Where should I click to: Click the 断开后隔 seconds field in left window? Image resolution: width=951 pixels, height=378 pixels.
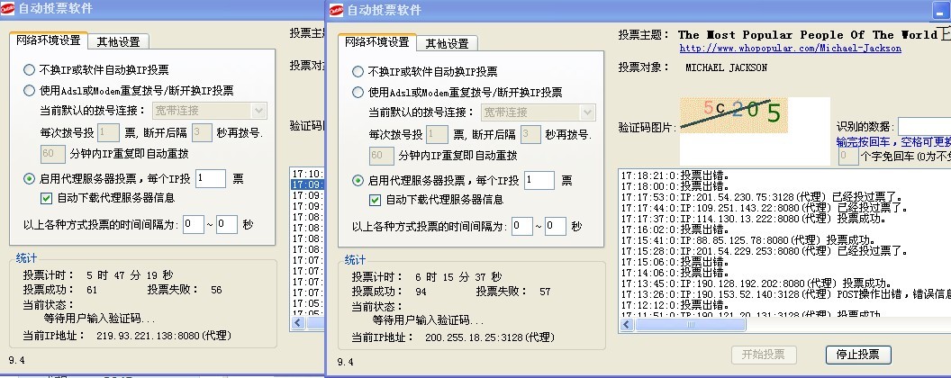coord(202,132)
